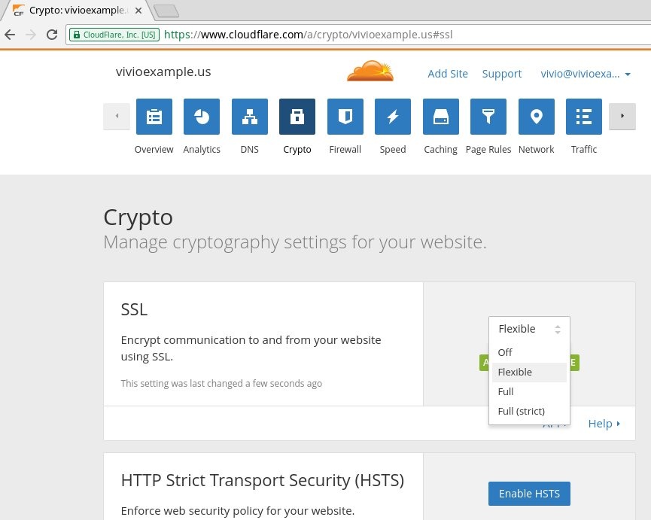
Task: Click the SSL section heading
Action: [x=134, y=309]
